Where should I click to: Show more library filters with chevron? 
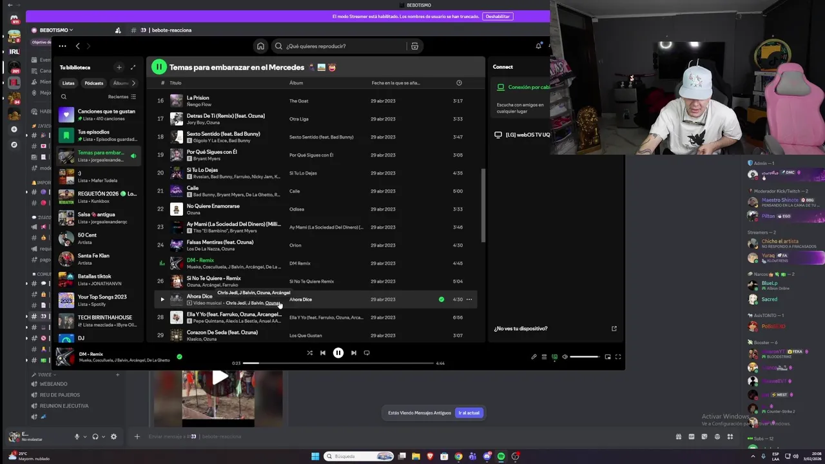pos(133,82)
